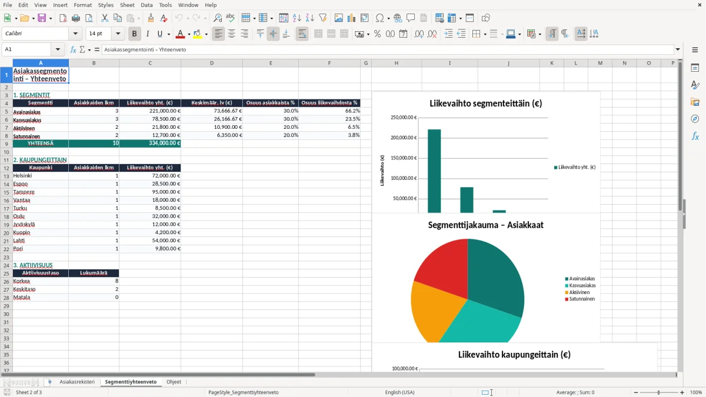Insert pivot table icon
The width and height of the screenshot is (706, 397).
coord(365,18)
